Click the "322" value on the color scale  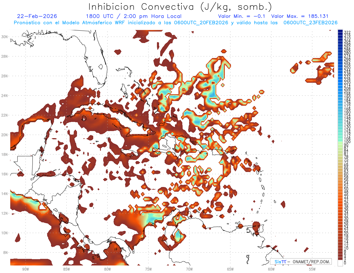point(347,32)
